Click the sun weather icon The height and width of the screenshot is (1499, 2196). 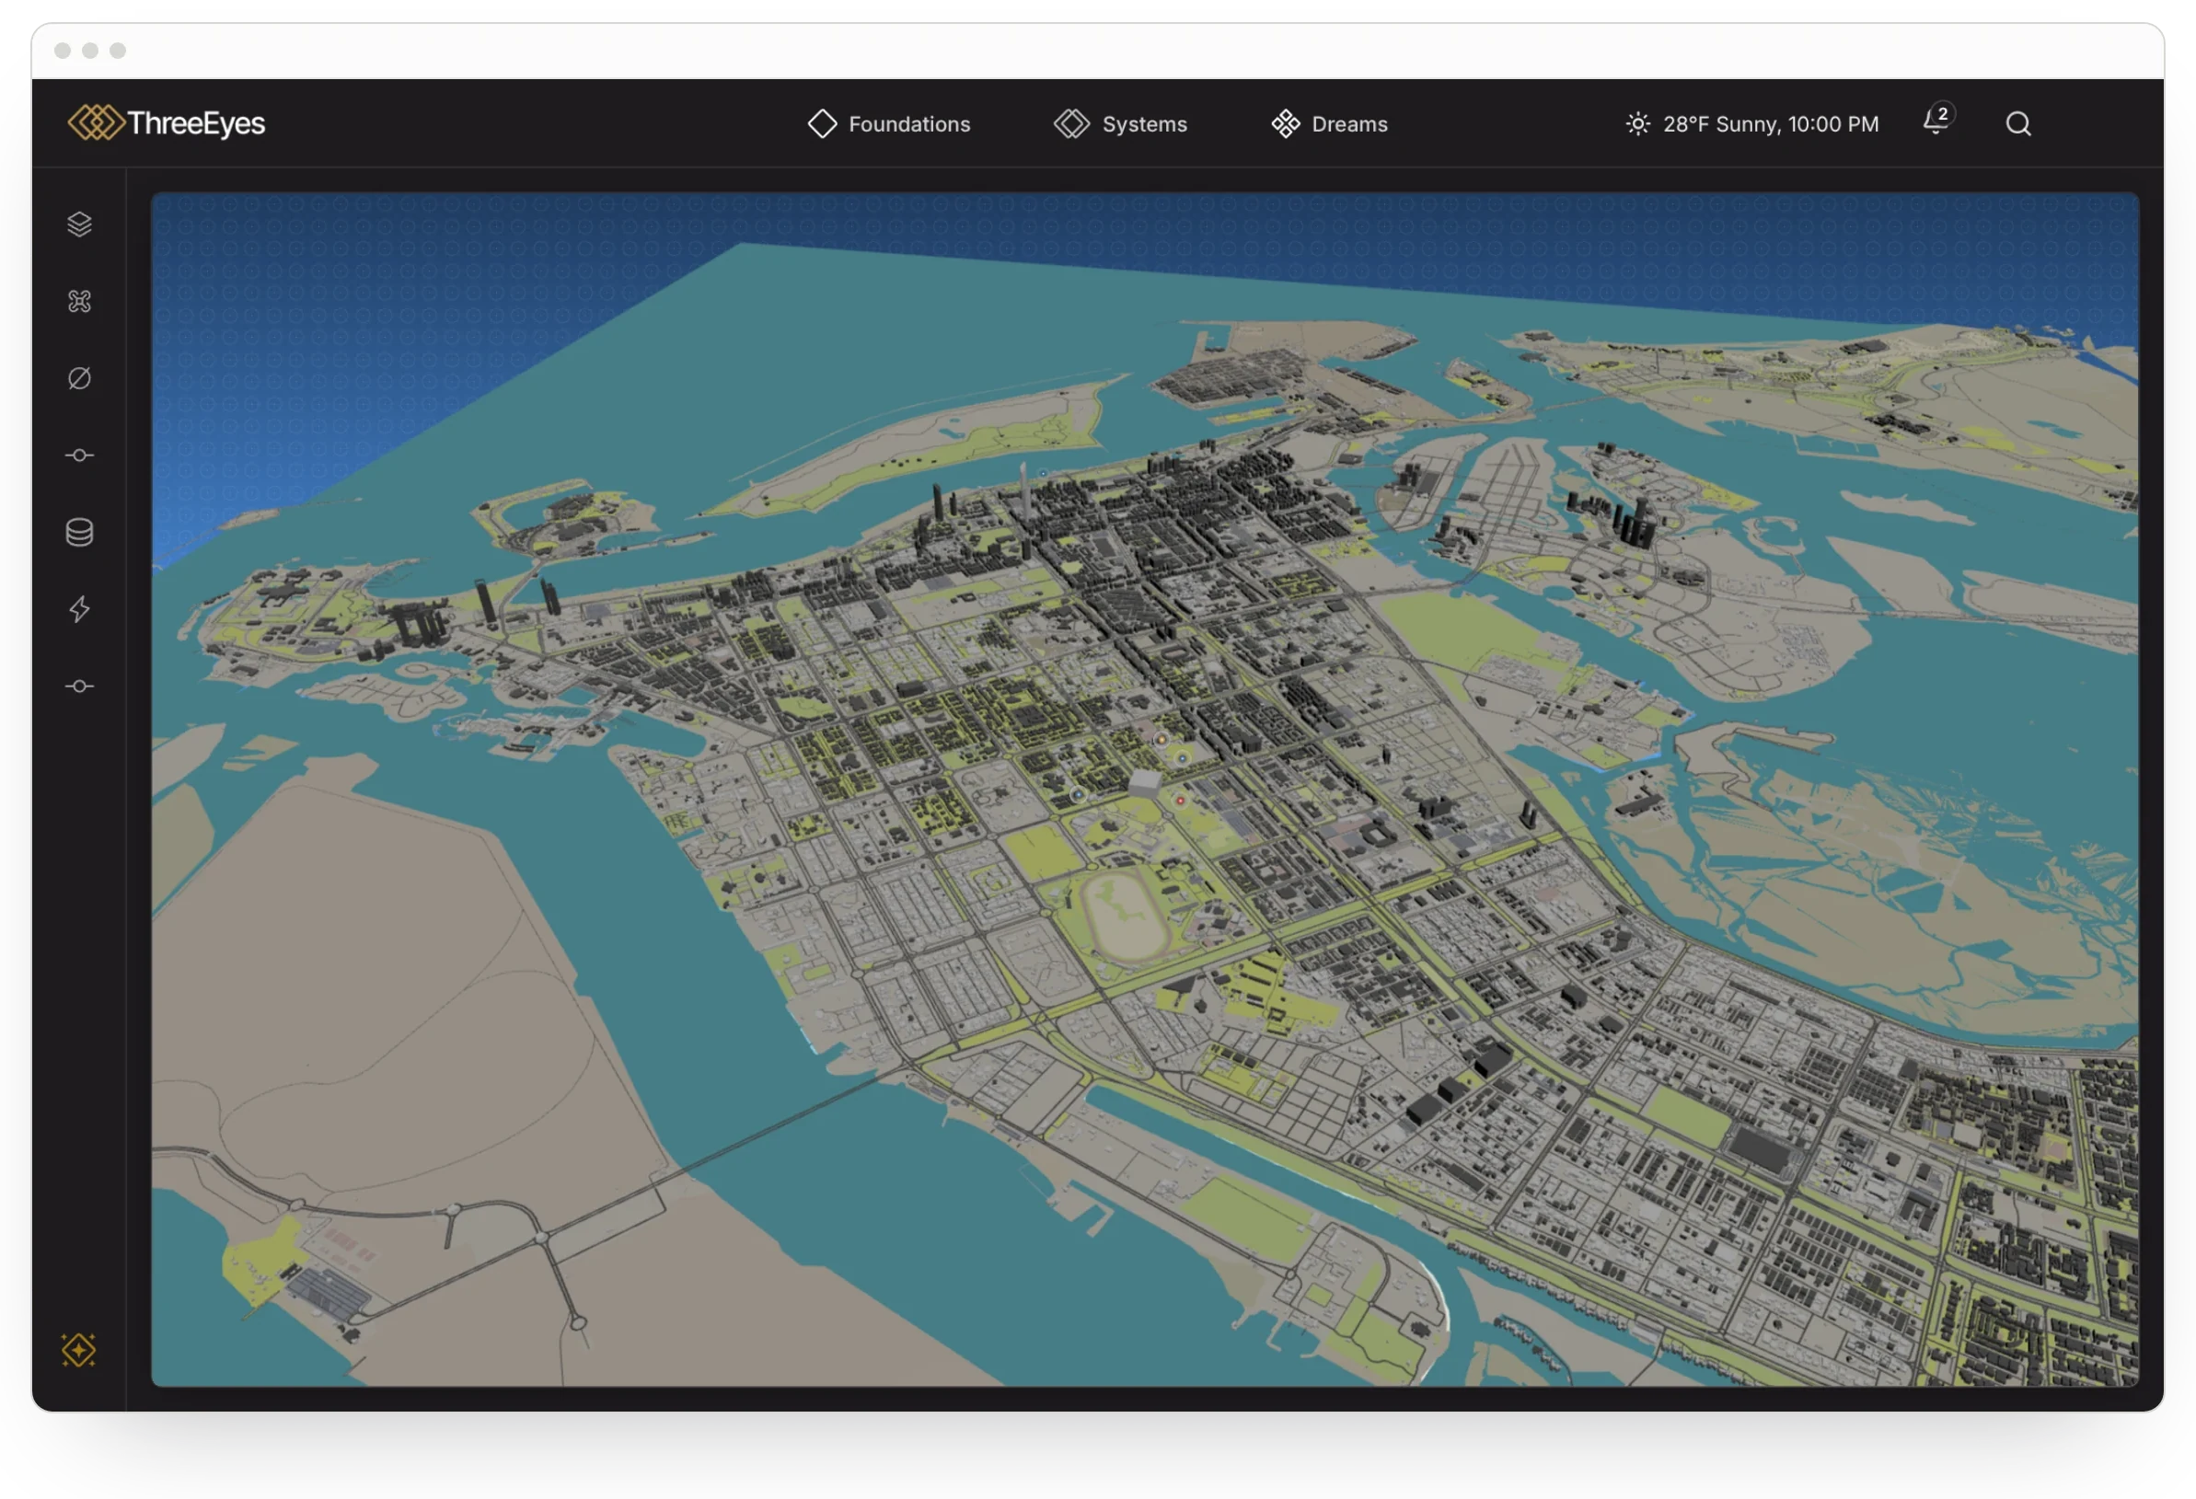[x=1637, y=123]
